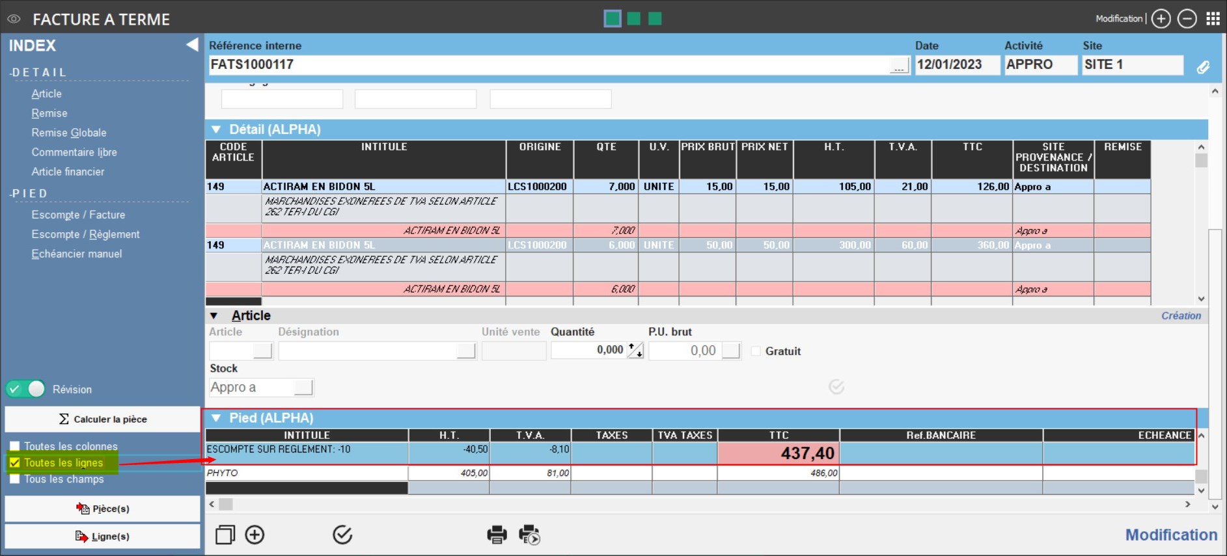Click the plus circle icon in header
This screenshot has width=1227, height=556.
1161,19
